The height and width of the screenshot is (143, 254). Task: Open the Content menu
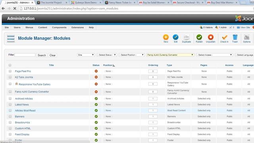(x=42, y=27)
